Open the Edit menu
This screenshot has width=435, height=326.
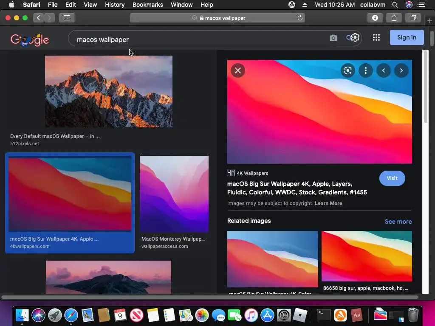[71, 5]
